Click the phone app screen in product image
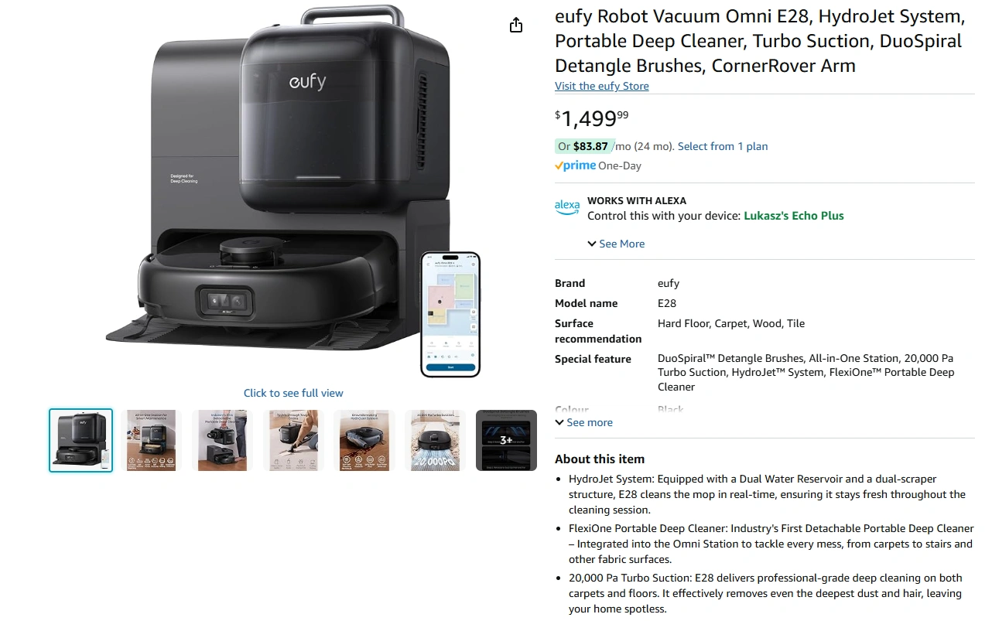 coord(450,314)
